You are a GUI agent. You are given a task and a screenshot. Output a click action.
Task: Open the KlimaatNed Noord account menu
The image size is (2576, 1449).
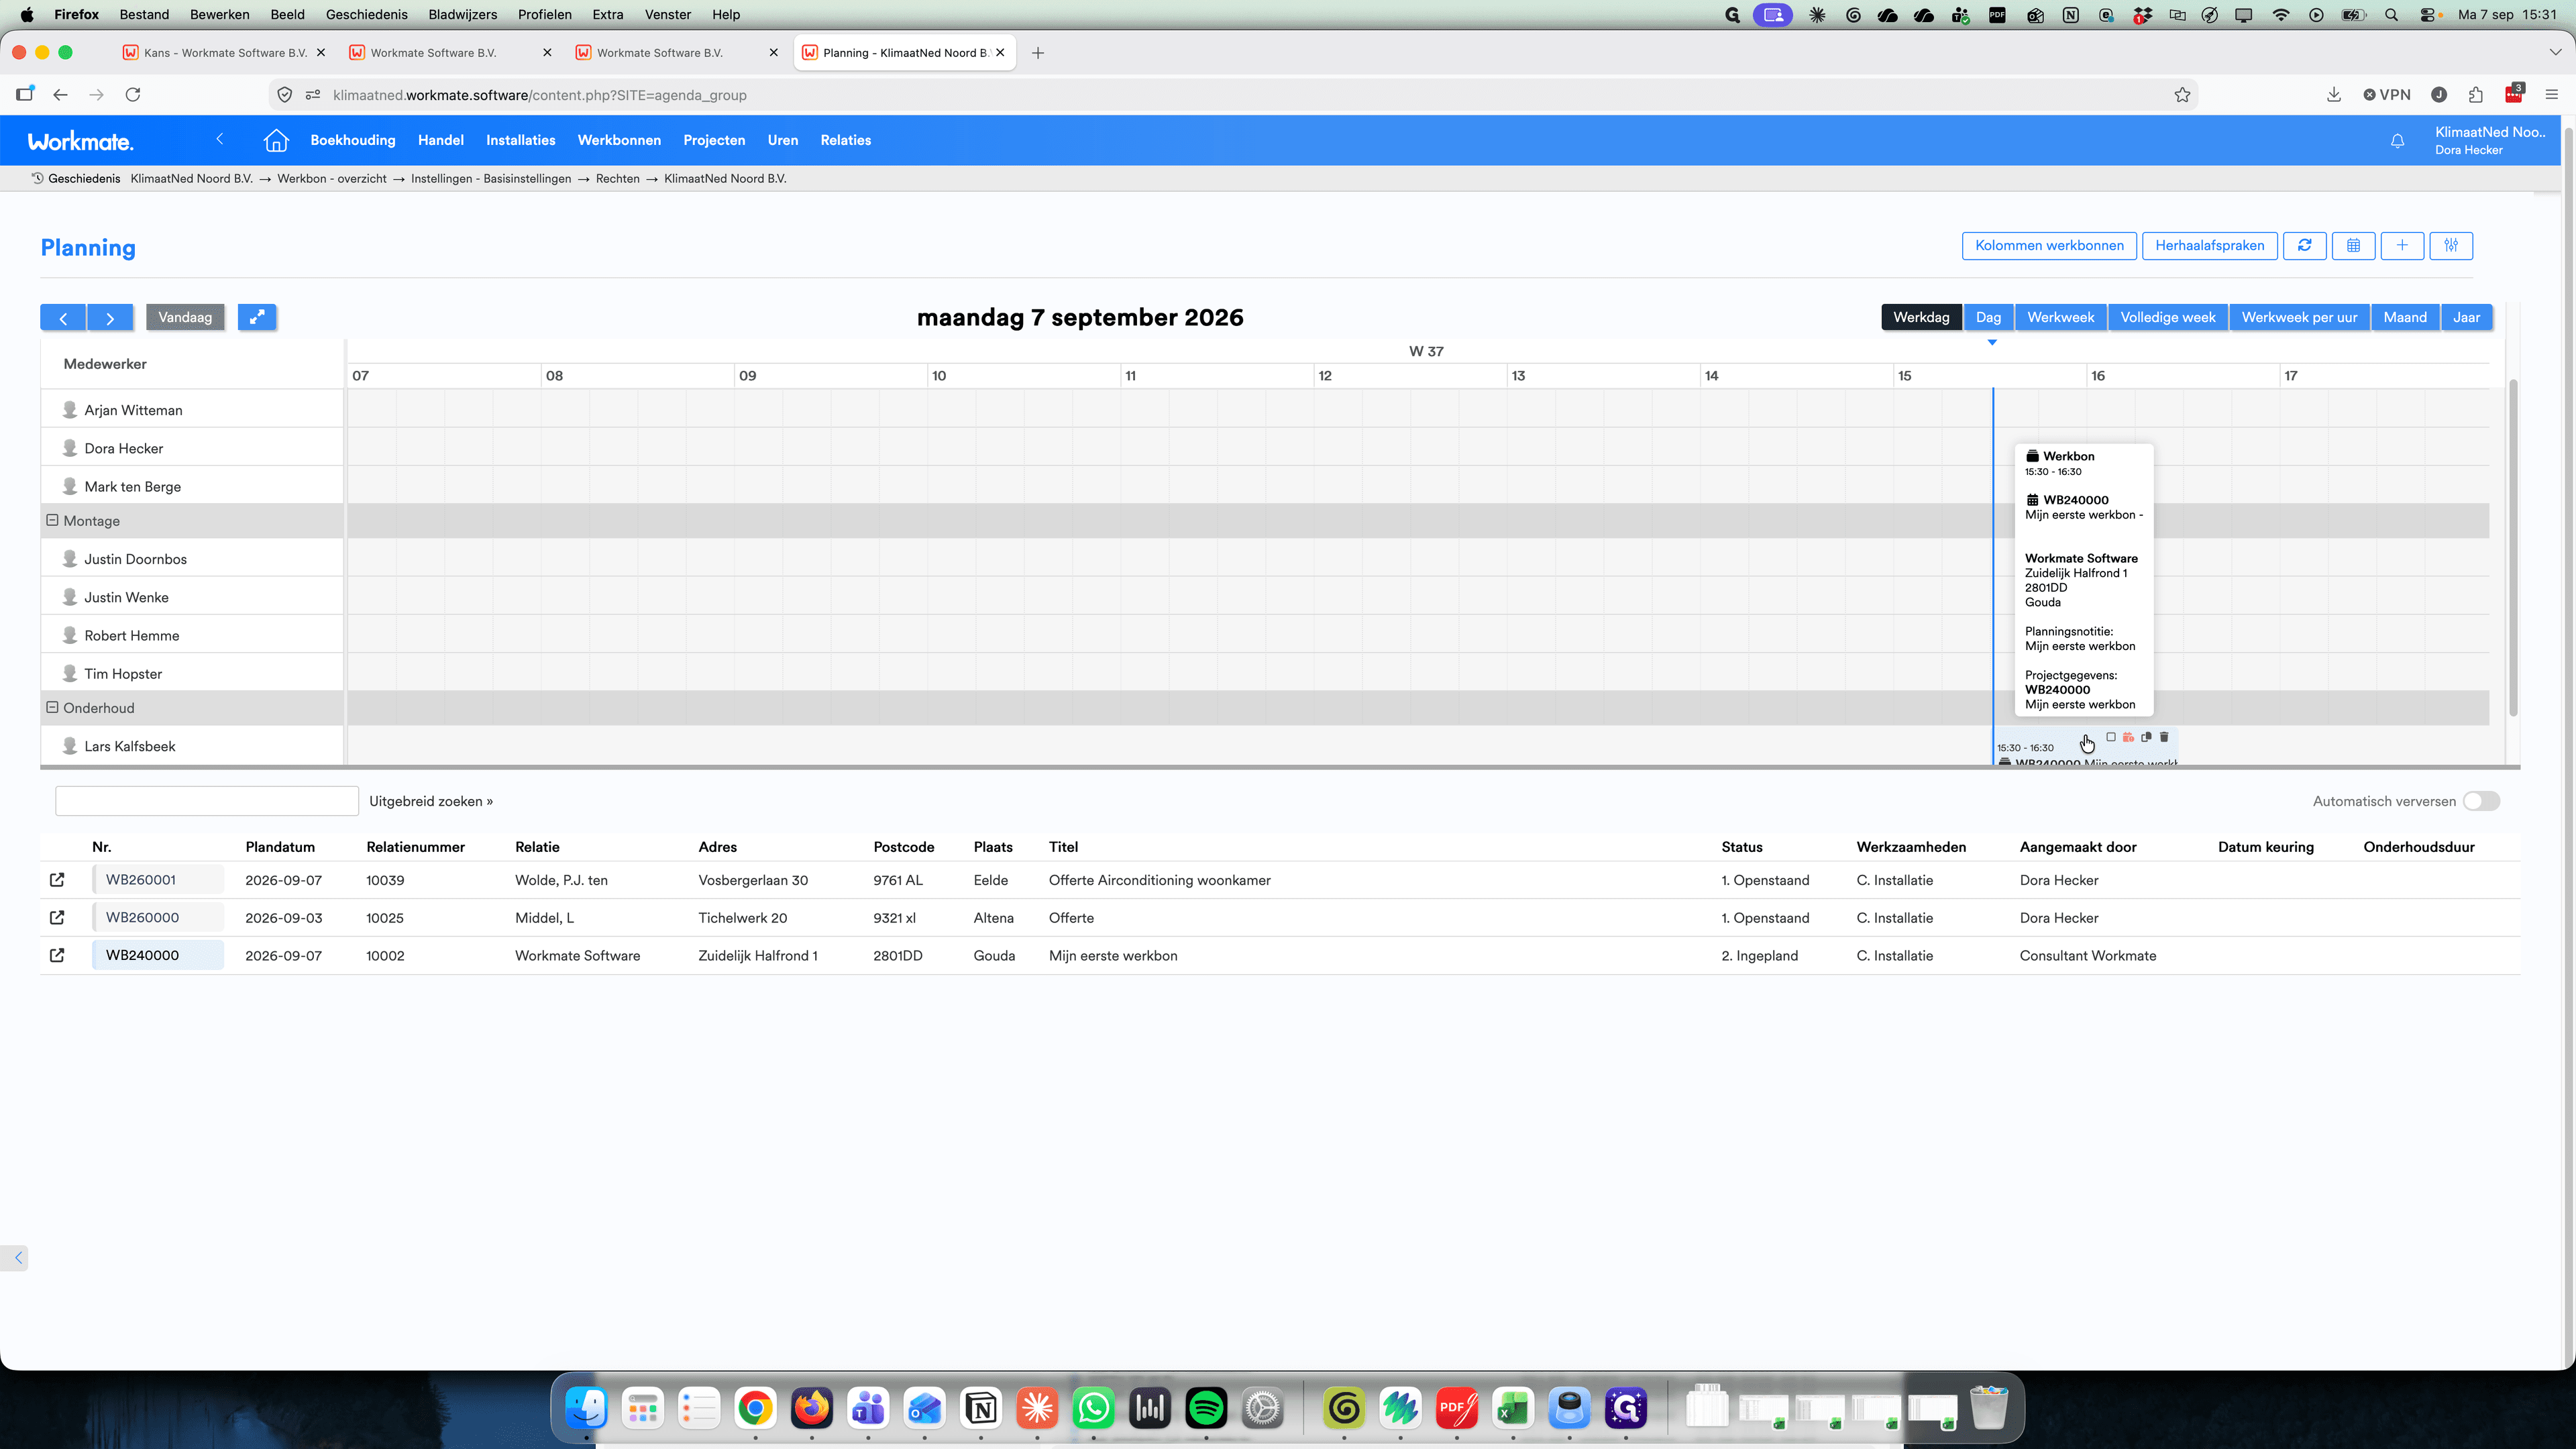click(2489, 140)
